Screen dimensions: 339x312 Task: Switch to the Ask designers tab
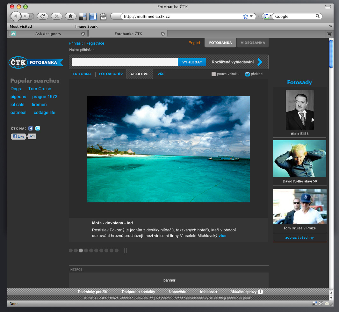point(48,34)
